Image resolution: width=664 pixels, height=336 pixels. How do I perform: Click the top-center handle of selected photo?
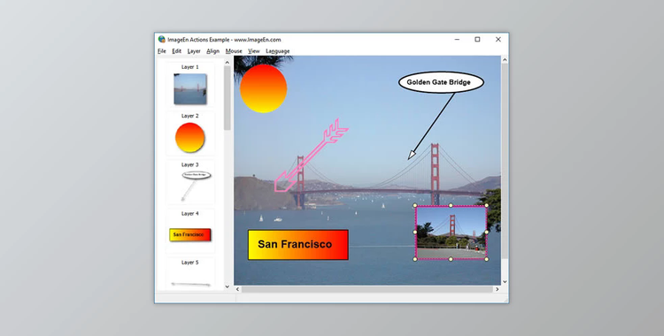[x=451, y=205]
